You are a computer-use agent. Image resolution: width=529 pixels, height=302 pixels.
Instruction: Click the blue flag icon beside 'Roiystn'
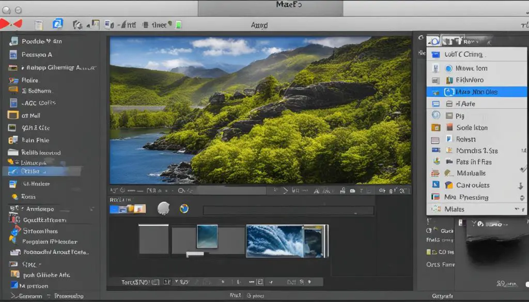(449, 139)
